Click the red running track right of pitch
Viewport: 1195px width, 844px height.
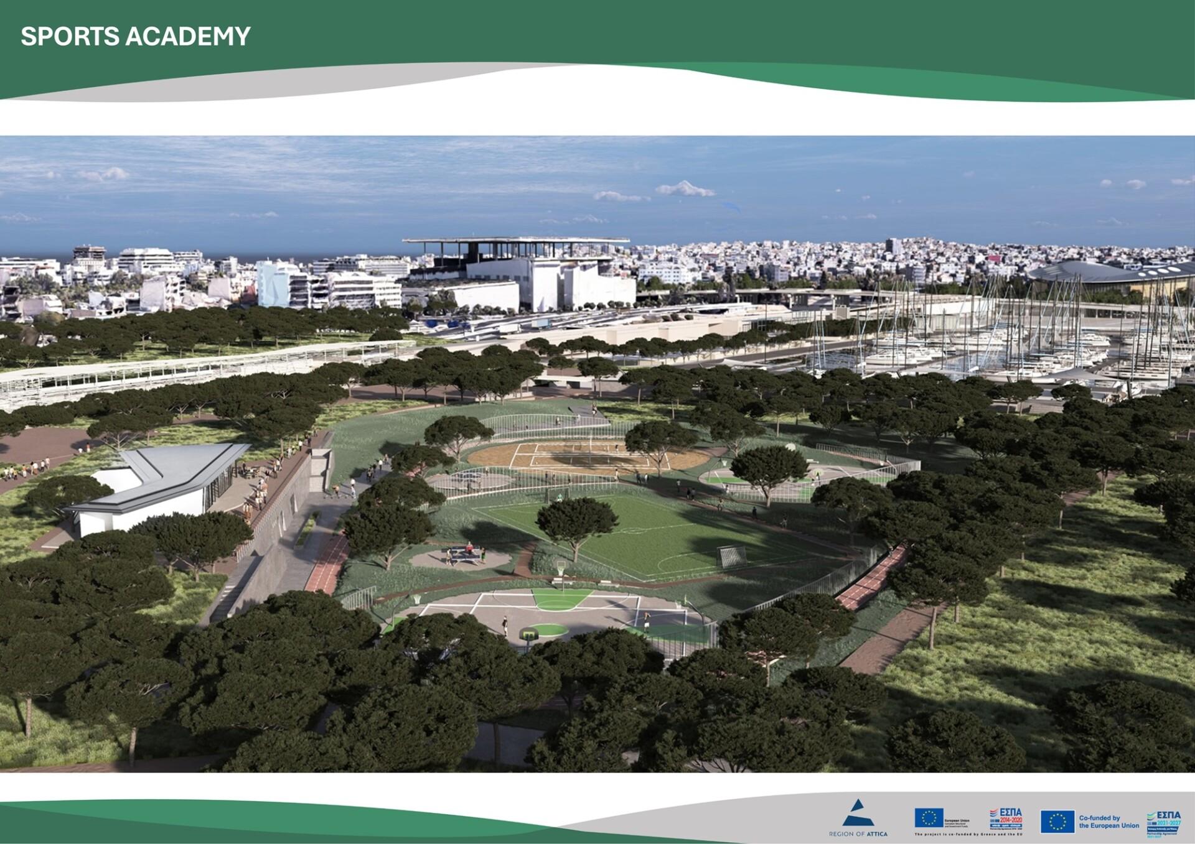(871, 578)
